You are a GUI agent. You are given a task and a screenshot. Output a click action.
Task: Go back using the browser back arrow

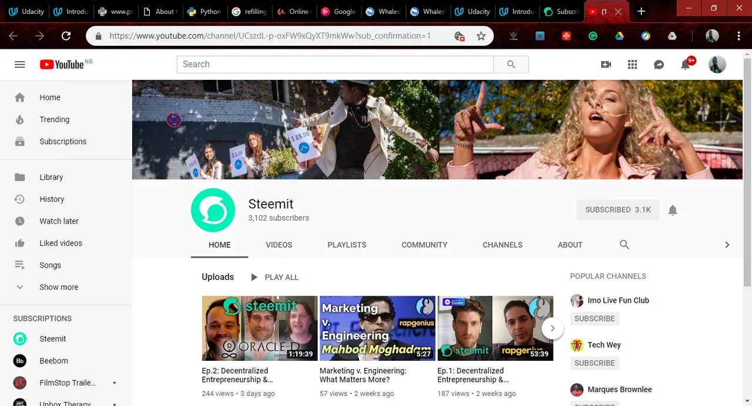pyautogui.click(x=13, y=36)
